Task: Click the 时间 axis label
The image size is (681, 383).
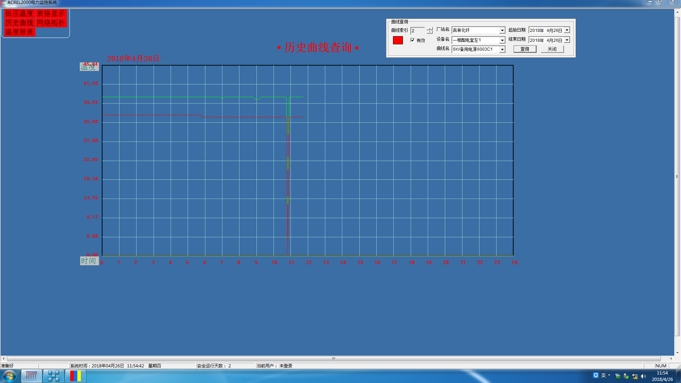Action: coord(89,261)
